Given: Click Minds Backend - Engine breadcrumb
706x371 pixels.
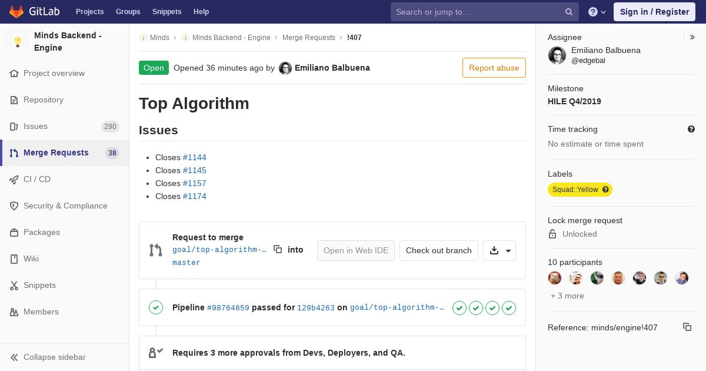Looking at the screenshot, I should click(x=231, y=37).
